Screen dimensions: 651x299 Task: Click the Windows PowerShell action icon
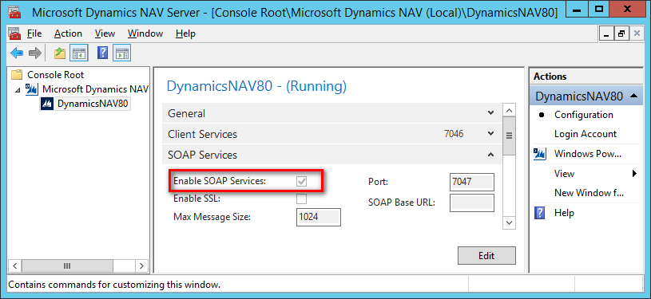[x=539, y=154]
